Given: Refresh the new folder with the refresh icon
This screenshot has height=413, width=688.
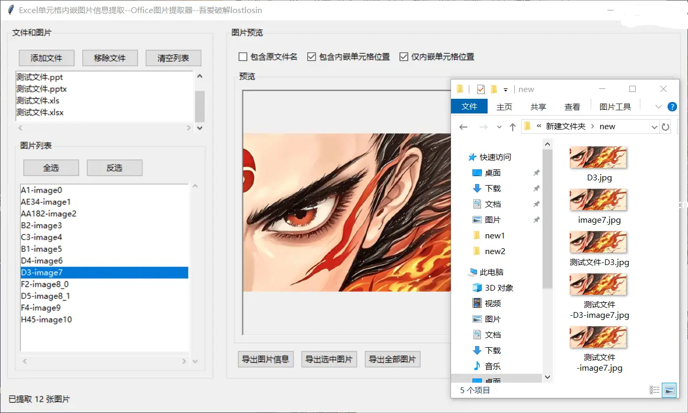Looking at the screenshot, I should pyautogui.click(x=666, y=127).
